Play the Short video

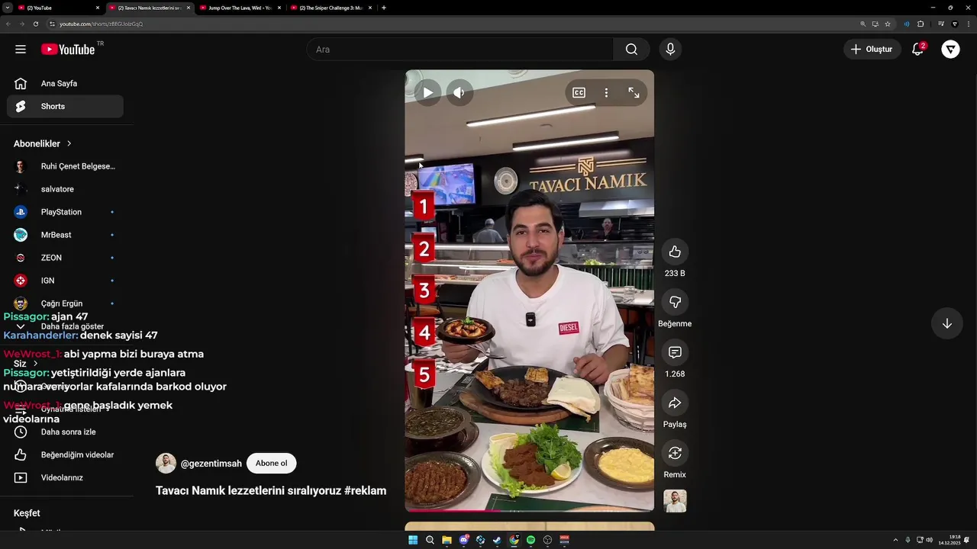pos(427,93)
